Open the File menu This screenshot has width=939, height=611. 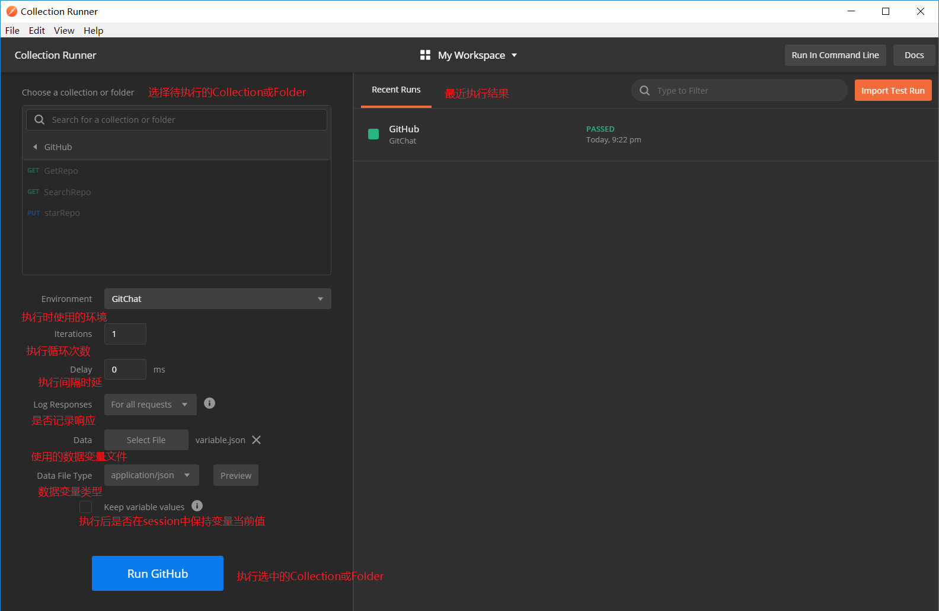point(12,30)
